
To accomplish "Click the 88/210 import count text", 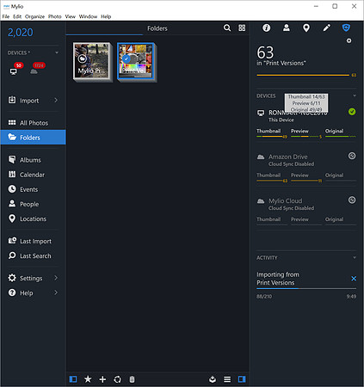I will (x=264, y=297).
